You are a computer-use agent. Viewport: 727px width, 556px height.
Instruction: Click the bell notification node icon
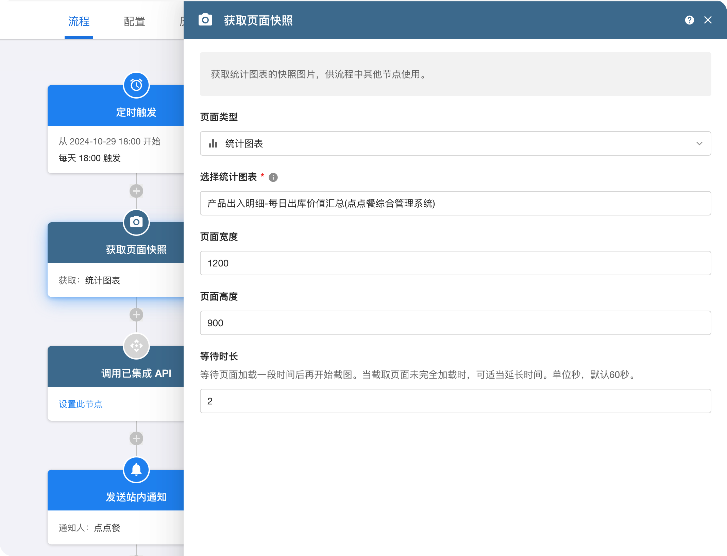136,470
